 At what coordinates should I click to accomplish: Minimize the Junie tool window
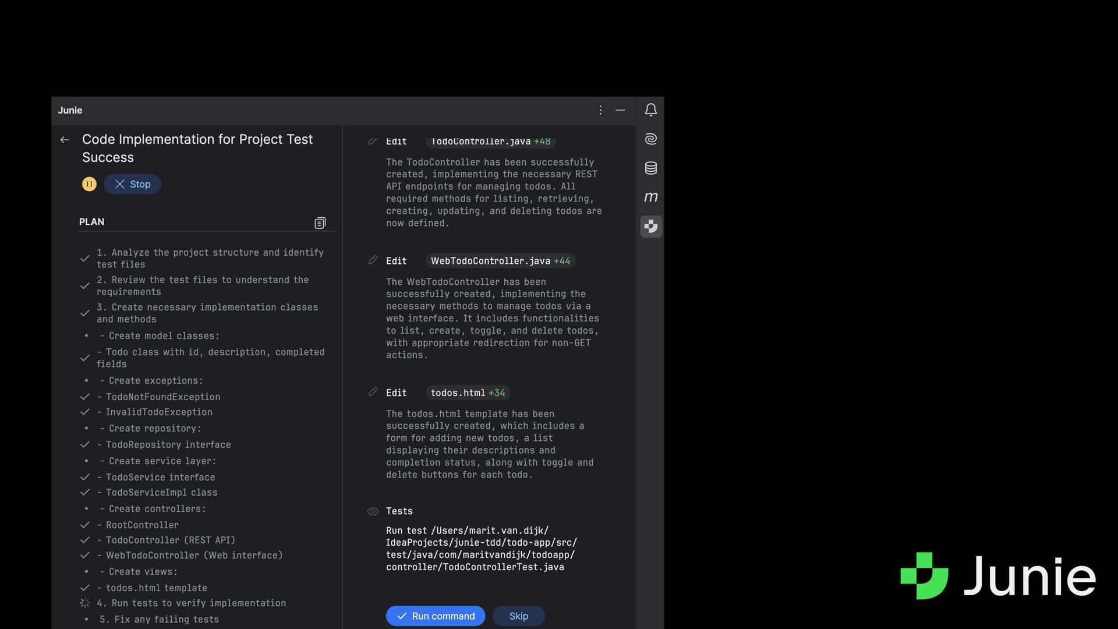pos(620,110)
